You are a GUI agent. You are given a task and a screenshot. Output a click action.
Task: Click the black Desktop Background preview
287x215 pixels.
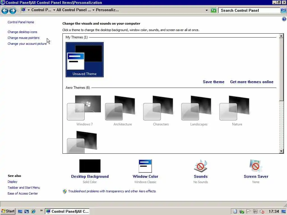(x=90, y=166)
